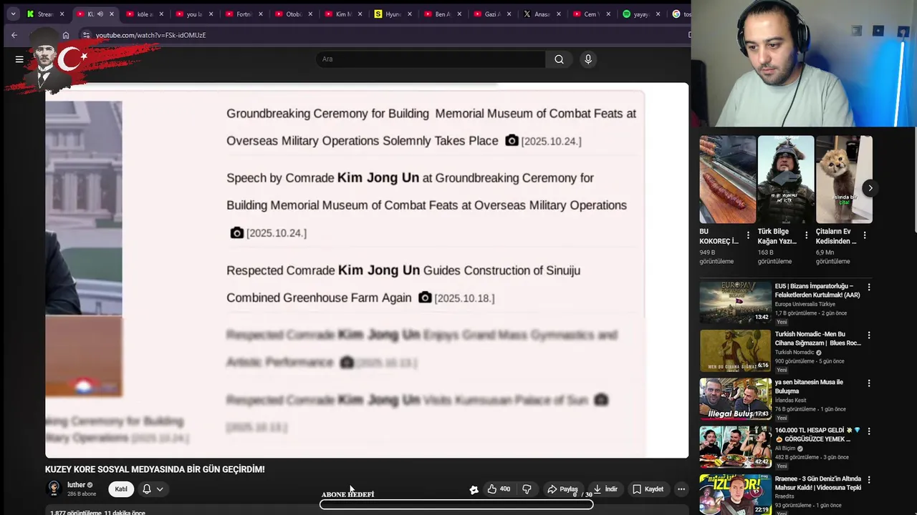The width and height of the screenshot is (917, 515).
Task: Open the luther channel name link
Action: (76, 485)
